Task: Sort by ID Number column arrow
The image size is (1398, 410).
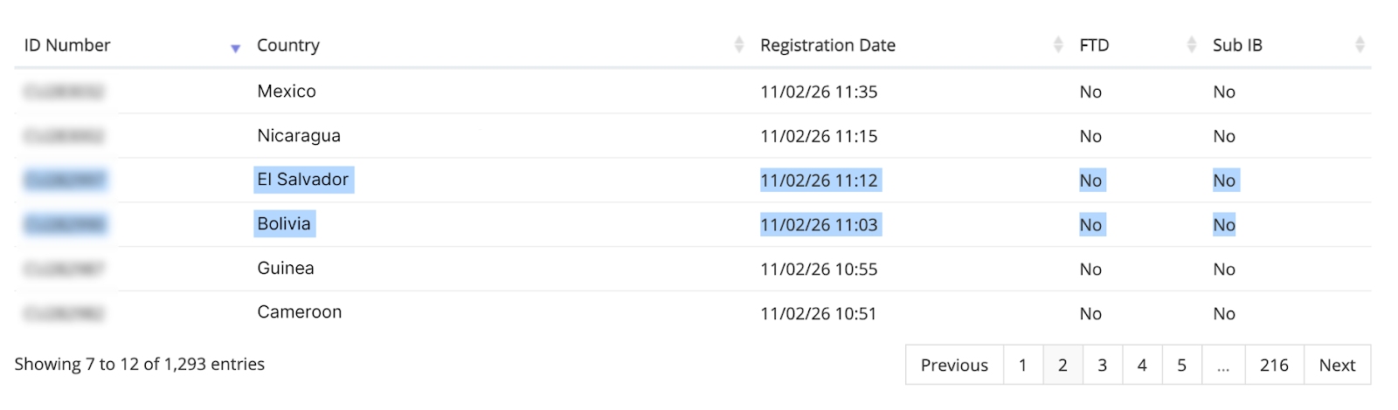Action: click(x=235, y=48)
